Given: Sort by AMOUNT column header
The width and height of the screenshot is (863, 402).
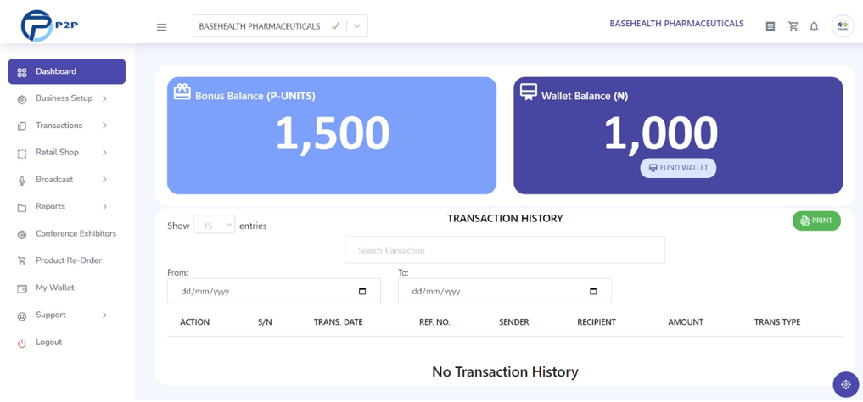Looking at the screenshot, I should [686, 322].
